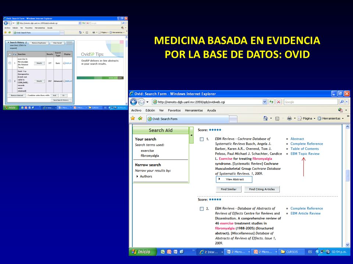Expand Search History in the small window
This screenshot has height=264, width=353.
[x=8, y=42]
